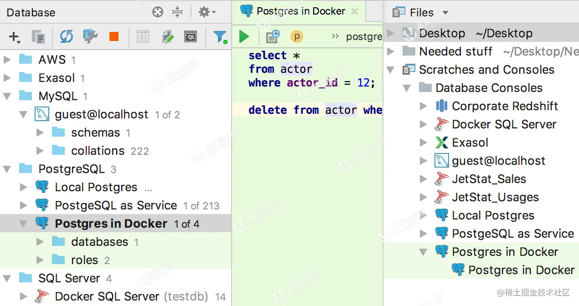Click the refresh/synchronize database icon
The width and height of the screenshot is (579, 306).
click(67, 37)
